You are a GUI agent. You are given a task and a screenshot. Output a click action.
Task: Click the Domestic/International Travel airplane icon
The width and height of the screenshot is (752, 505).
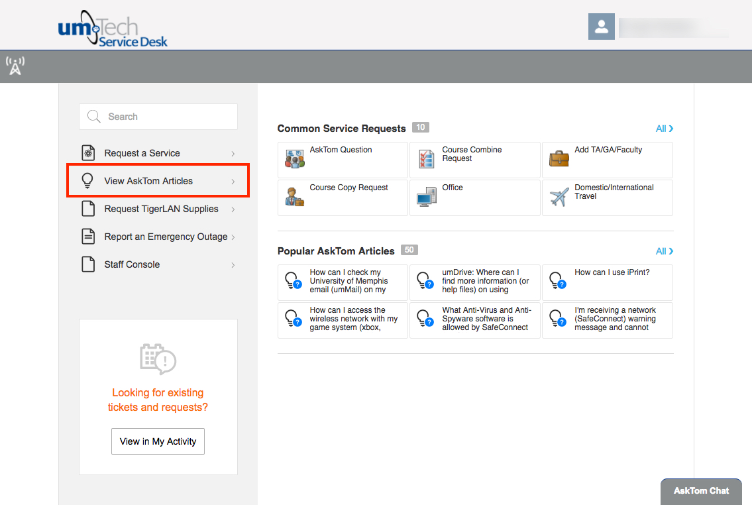(x=559, y=197)
